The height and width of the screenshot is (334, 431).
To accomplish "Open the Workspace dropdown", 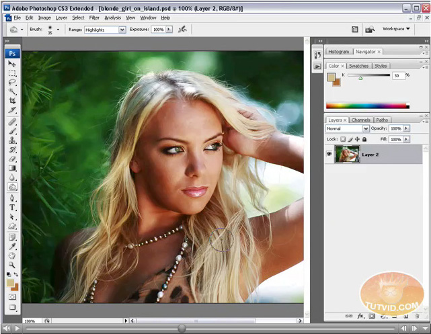I will pos(396,29).
